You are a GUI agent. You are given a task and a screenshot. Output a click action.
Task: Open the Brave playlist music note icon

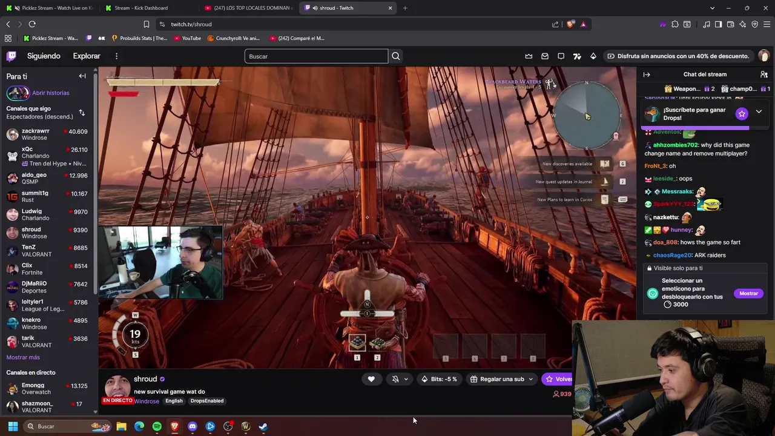click(707, 24)
